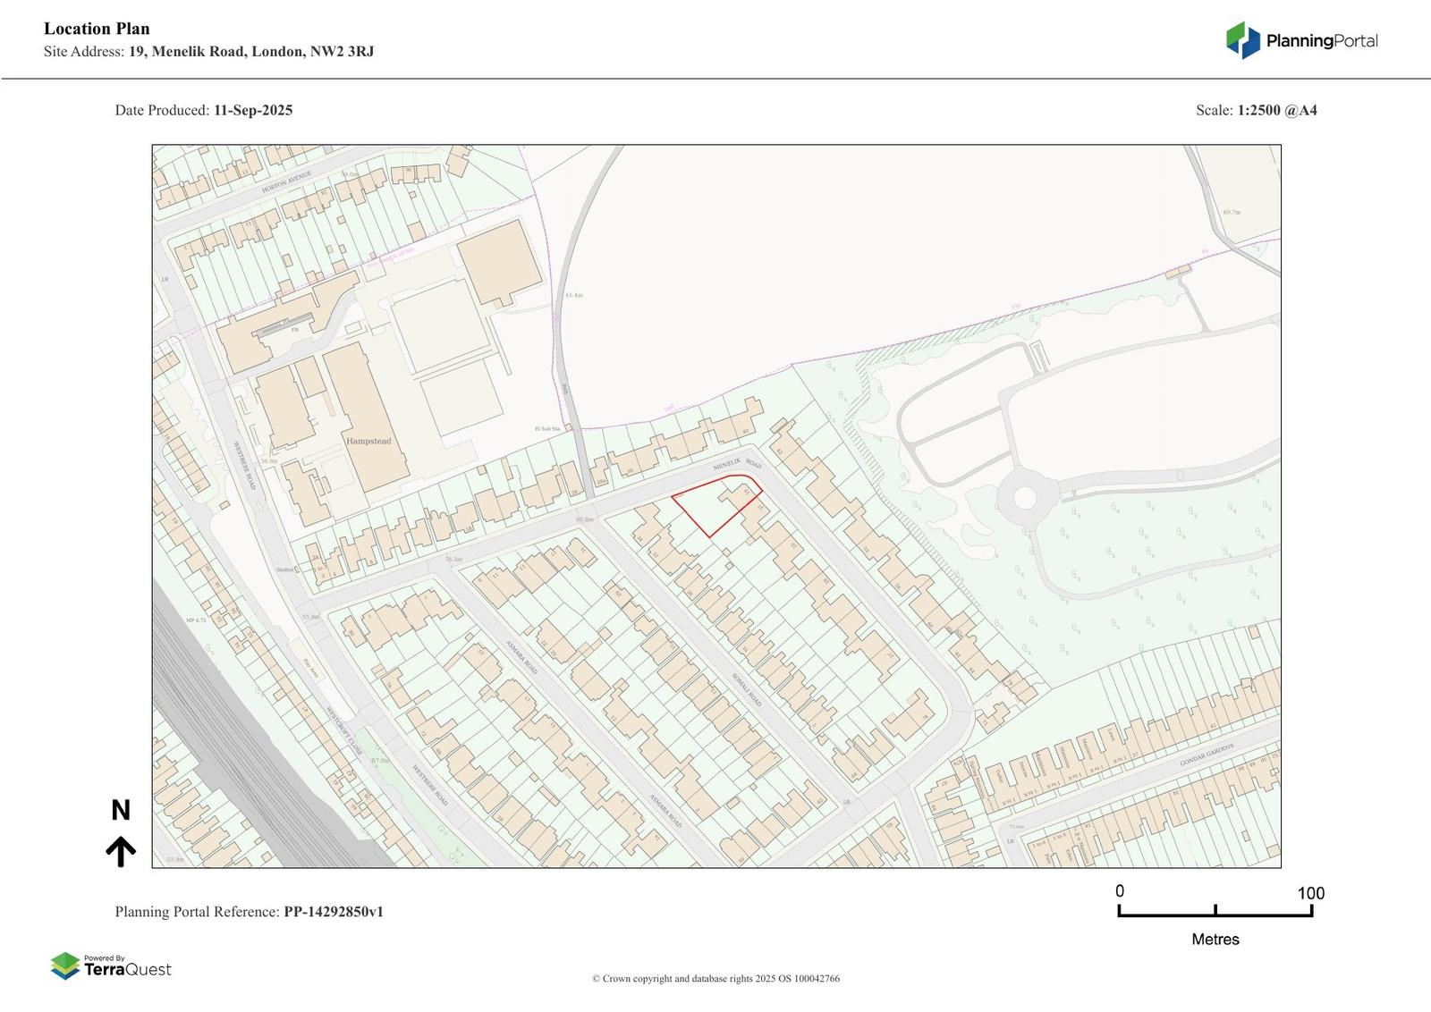Click the Gondar Gardens street label
This screenshot has width=1431, height=1012.
tap(1206, 755)
